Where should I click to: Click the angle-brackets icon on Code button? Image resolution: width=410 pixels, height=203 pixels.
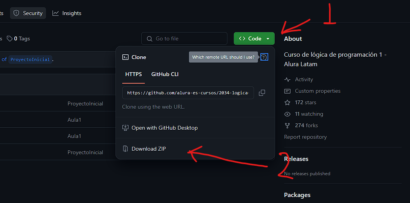242,39
